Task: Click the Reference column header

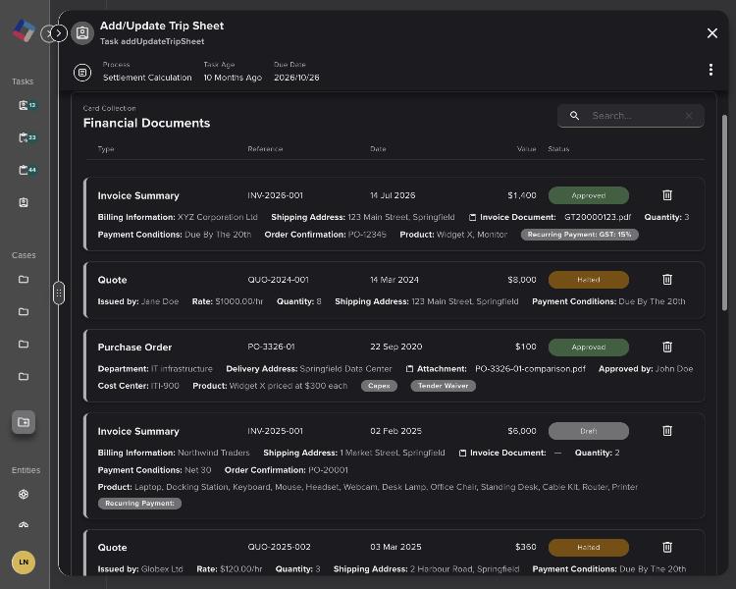Action: point(265,149)
